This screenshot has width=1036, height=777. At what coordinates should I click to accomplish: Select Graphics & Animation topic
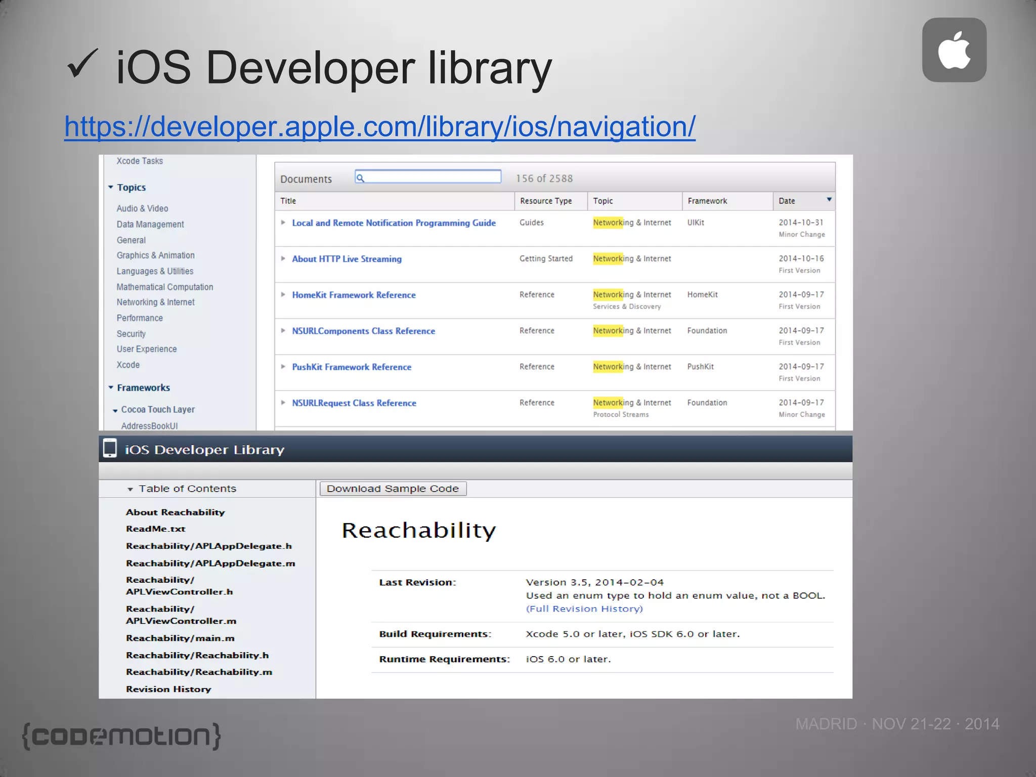point(155,255)
